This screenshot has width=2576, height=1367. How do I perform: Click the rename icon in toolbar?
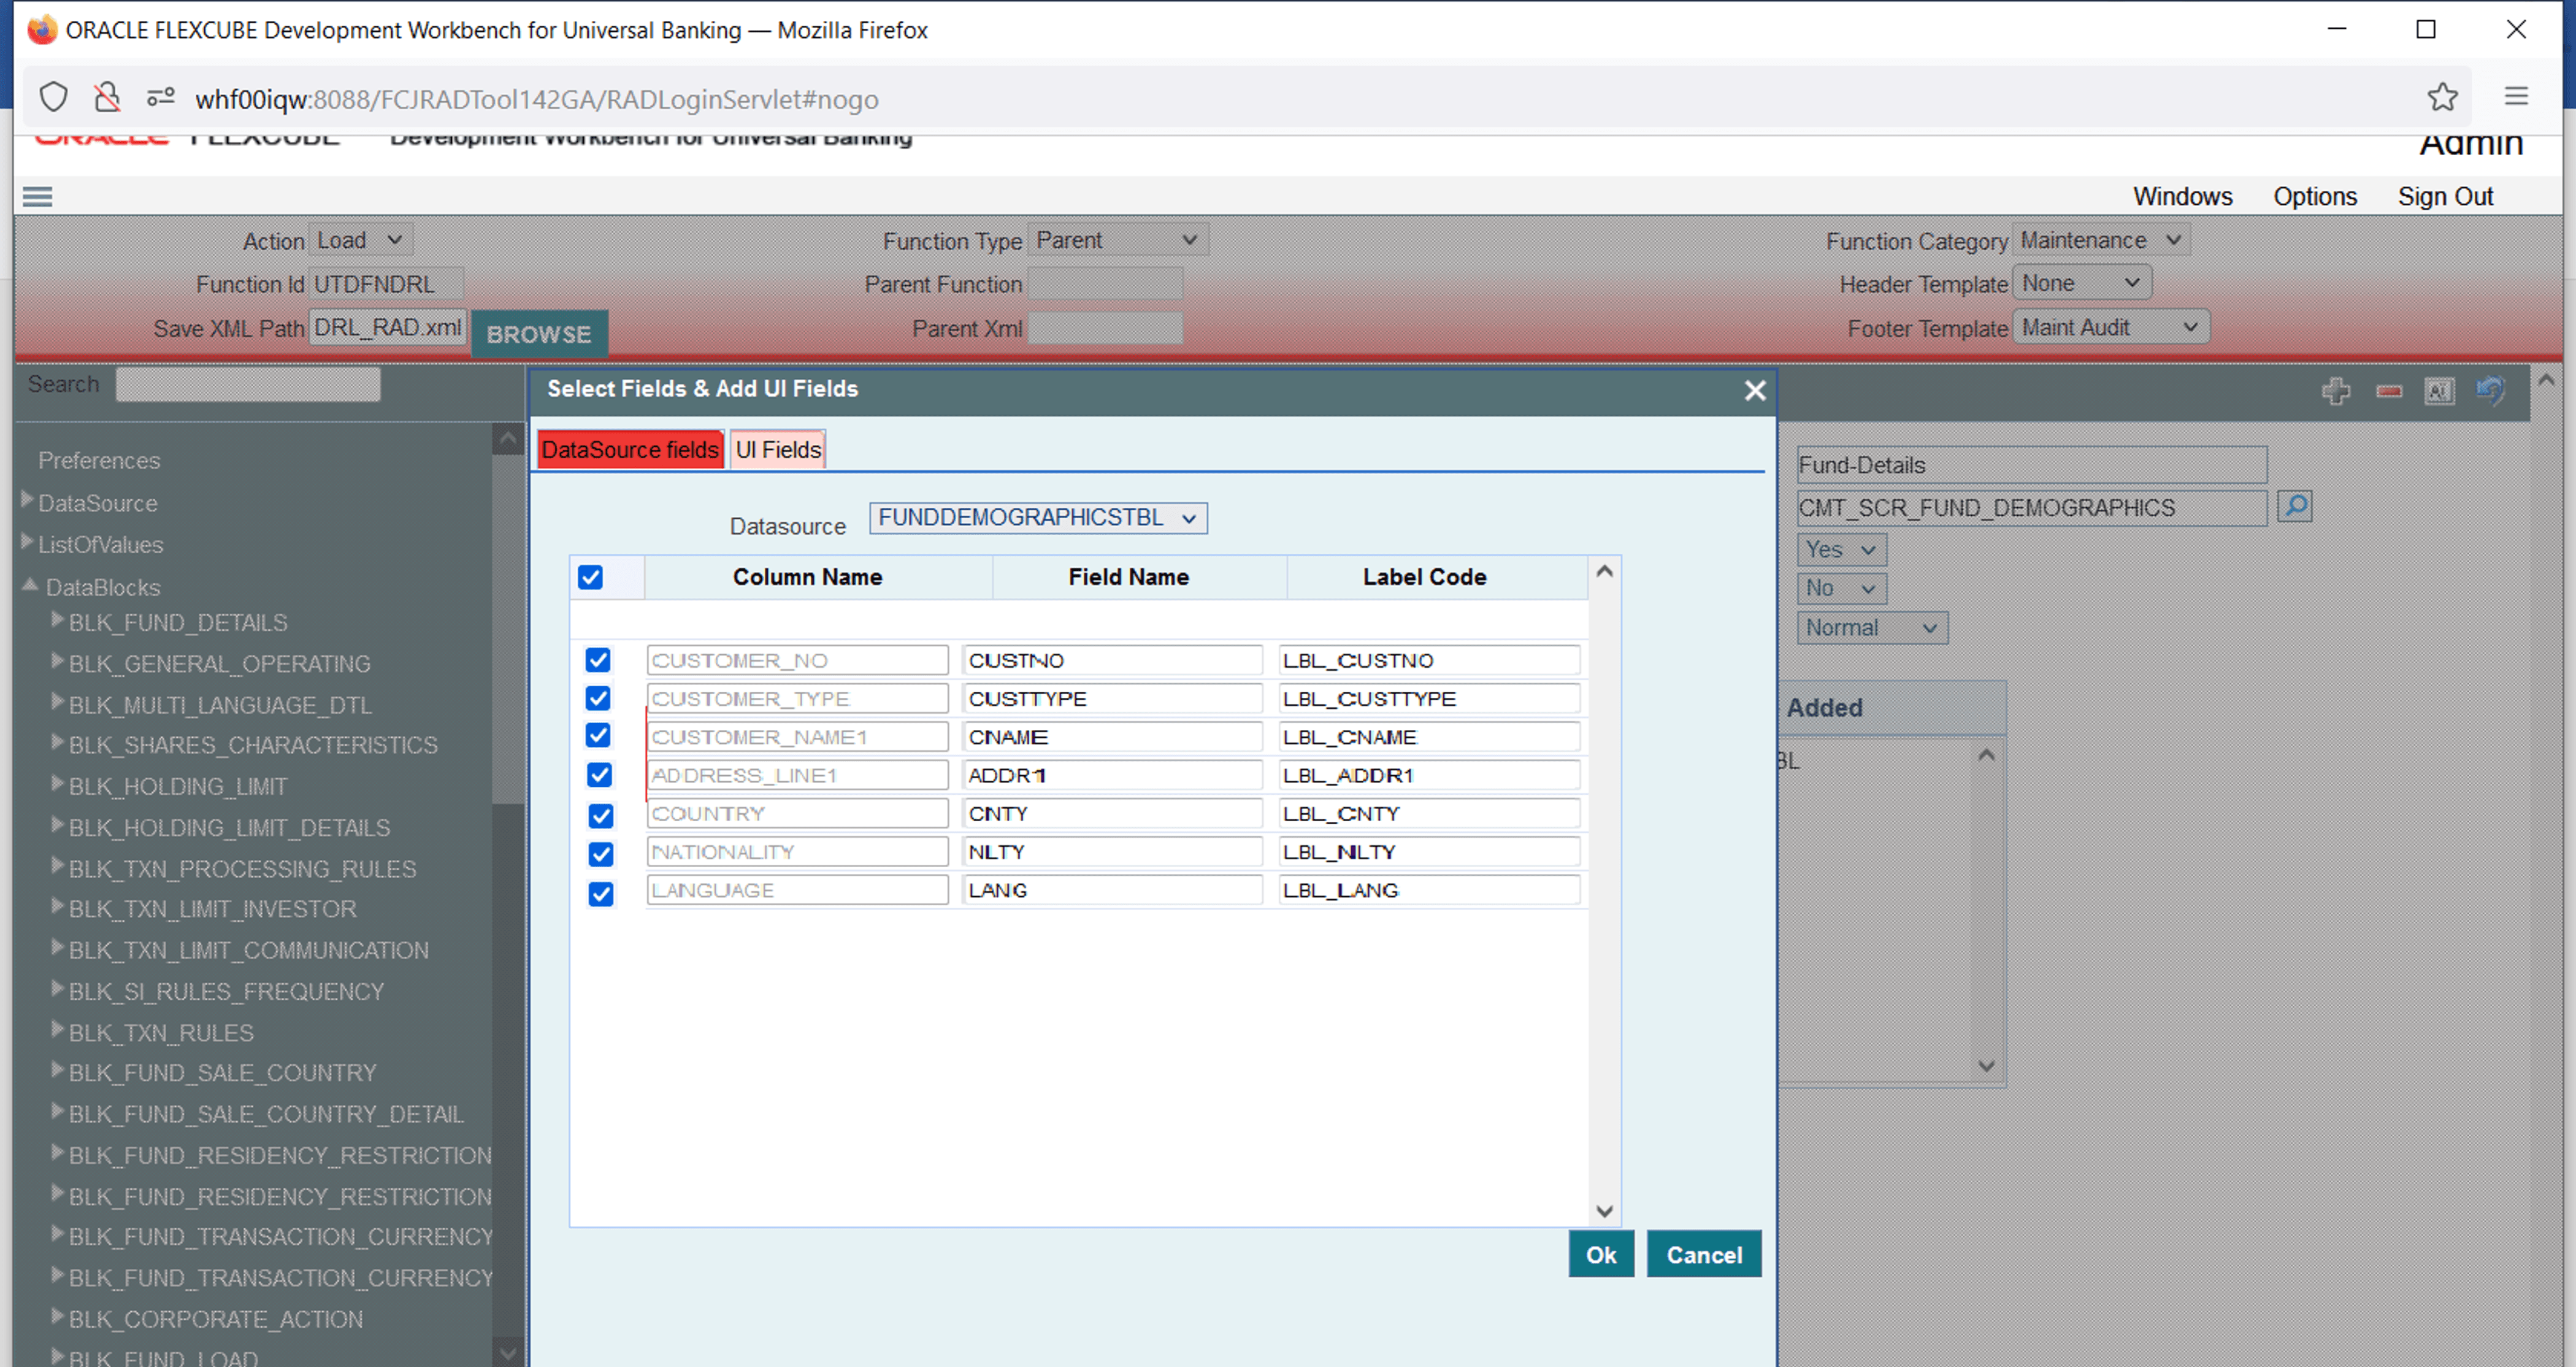pyautogui.click(x=2439, y=391)
